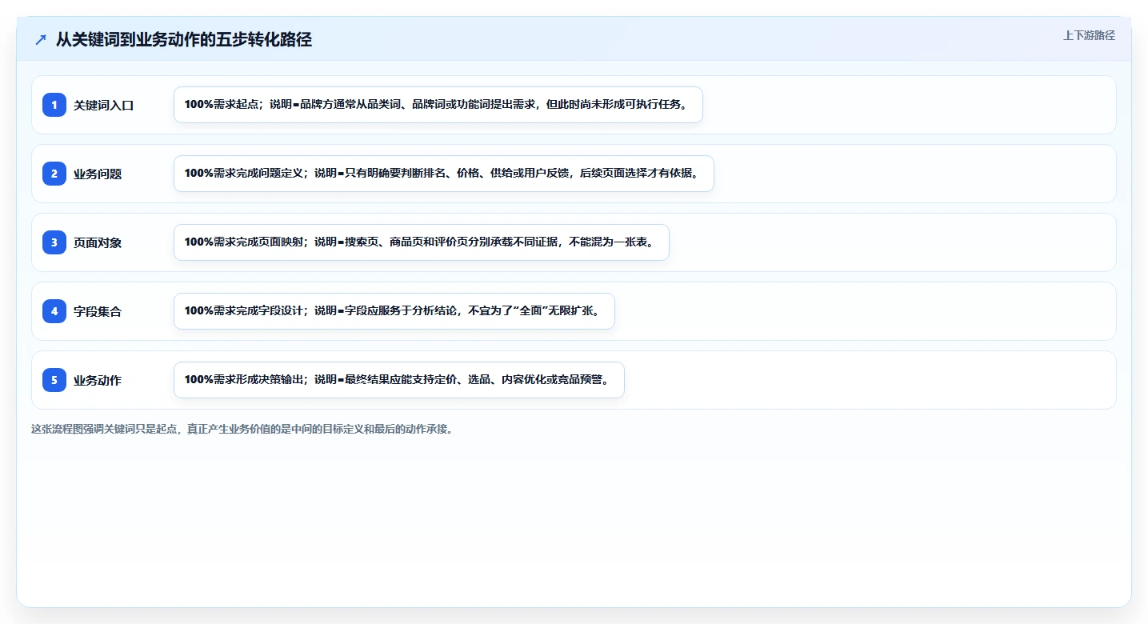Image resolution: width=1148 pixels, height=624 pixels.
Task: Click the number 2 step badge
Action: click(54, 174)
